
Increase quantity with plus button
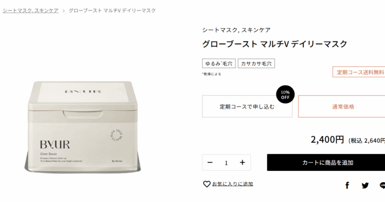[243, 163]
